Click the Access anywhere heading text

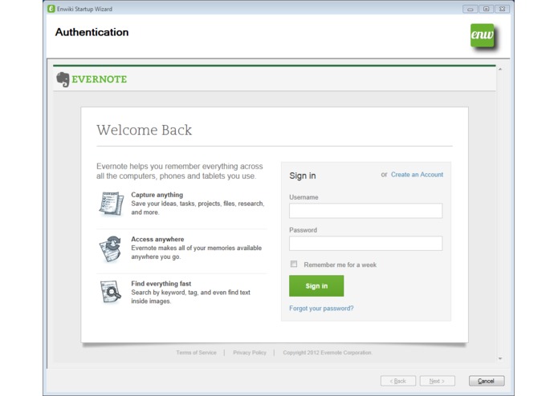pos(157,239)
